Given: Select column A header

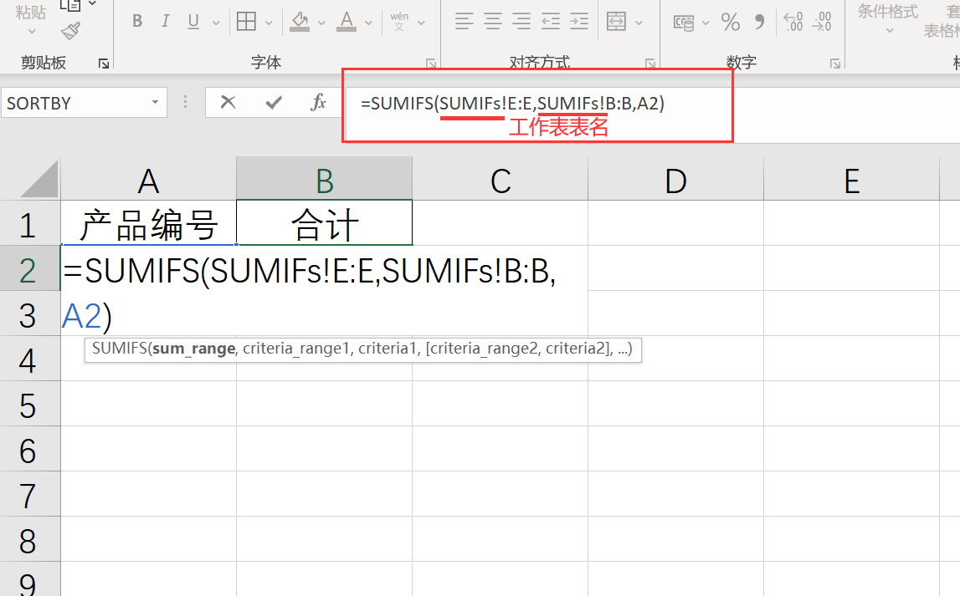Looking at the screenshot, I should [x=148, y=181].
